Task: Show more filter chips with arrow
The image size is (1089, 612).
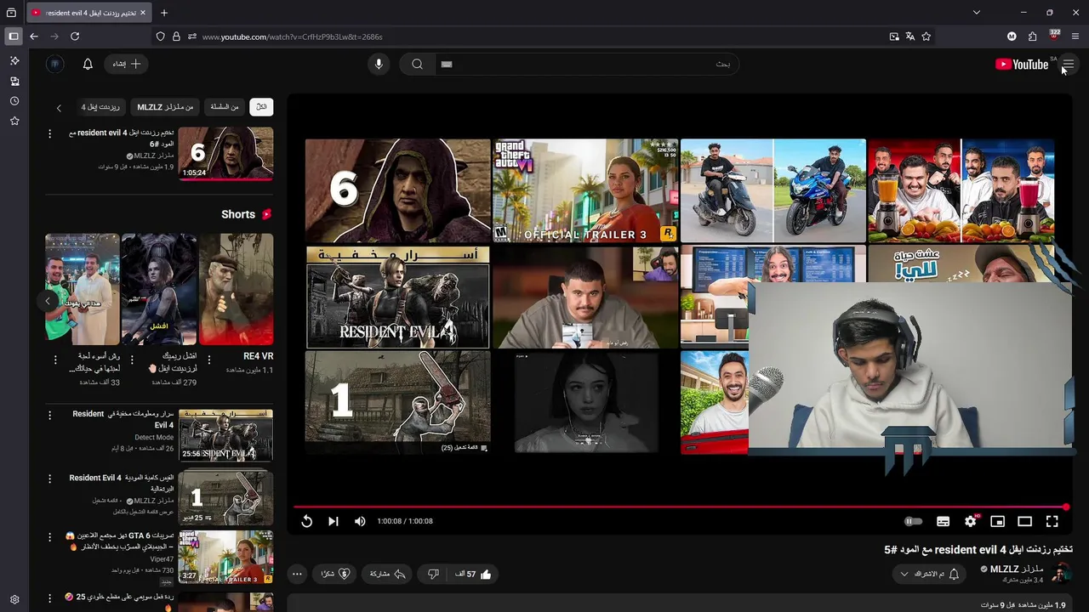Action: point(59,108)
